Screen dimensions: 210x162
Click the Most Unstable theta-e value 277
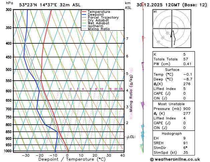tap(187, 113)
